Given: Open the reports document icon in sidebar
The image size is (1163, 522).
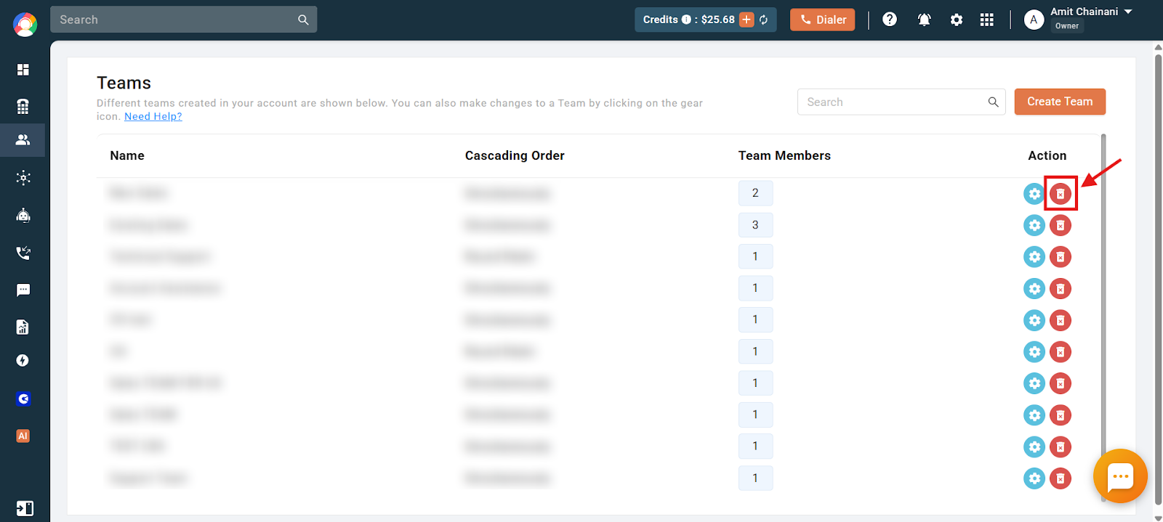Looking at the screenshot, I should pyautogui.click(x=23, y=327).
